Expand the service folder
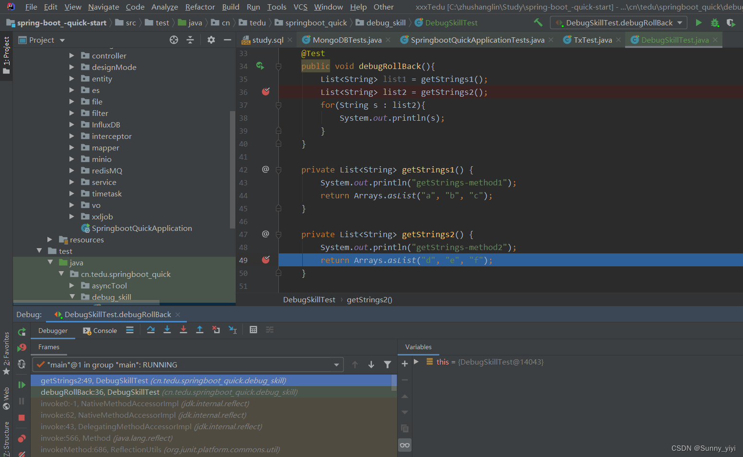 click(71, 182)
